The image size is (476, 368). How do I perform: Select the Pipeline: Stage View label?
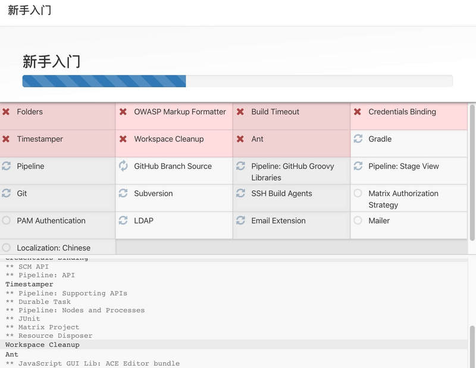[403, 166]
